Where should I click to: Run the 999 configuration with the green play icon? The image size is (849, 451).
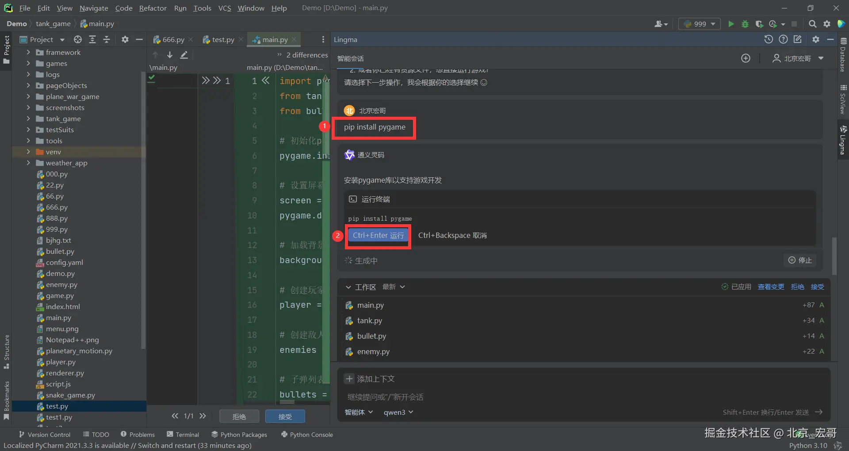point(731,24)
